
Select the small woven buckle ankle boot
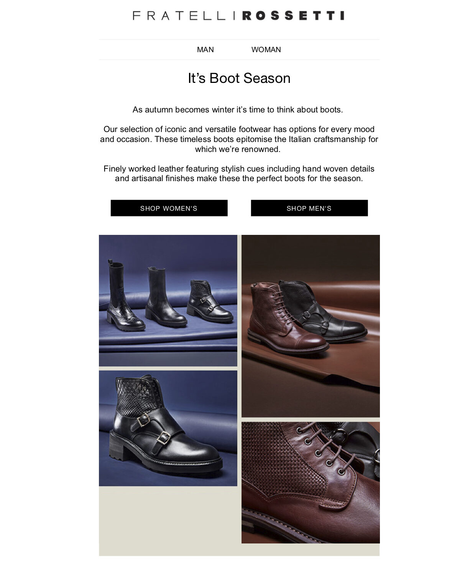pos(209,301)
